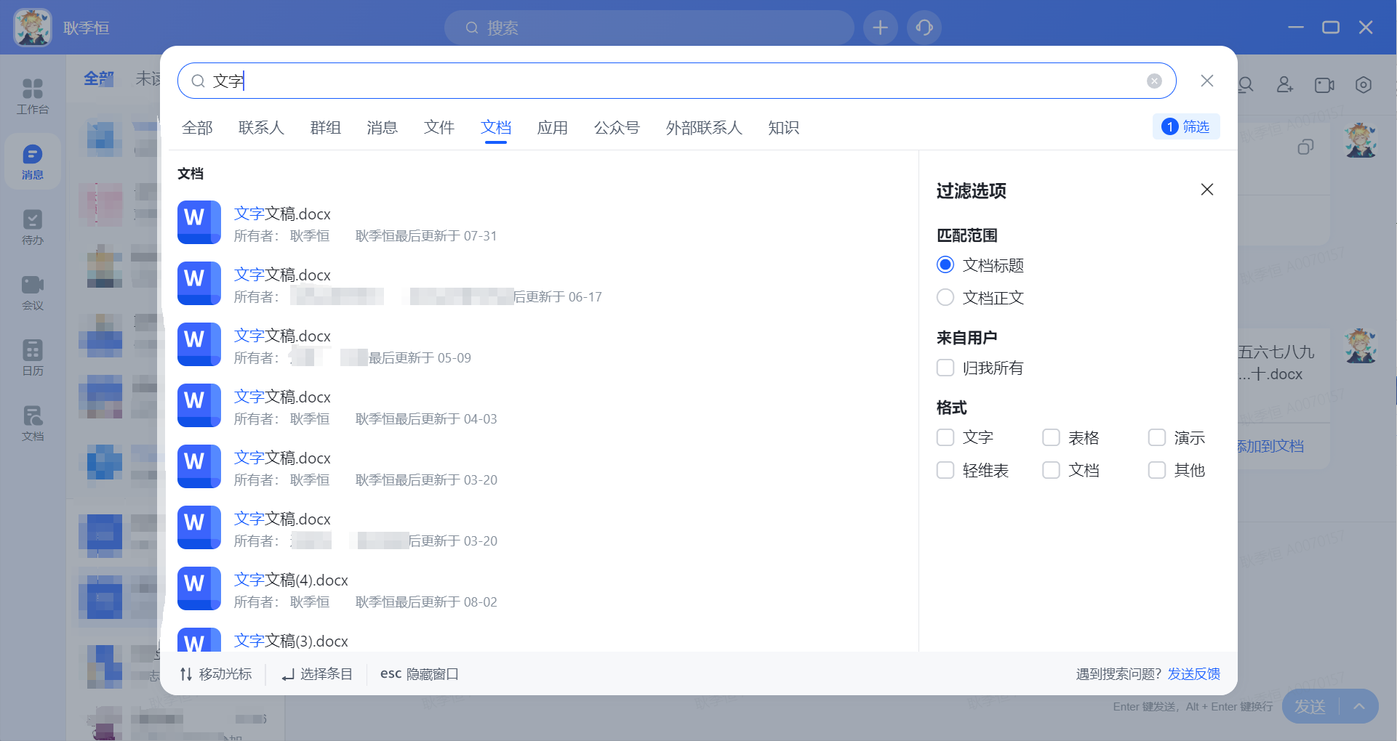
Task: Clear the search text with the x icon
Action: [1154, 81]
